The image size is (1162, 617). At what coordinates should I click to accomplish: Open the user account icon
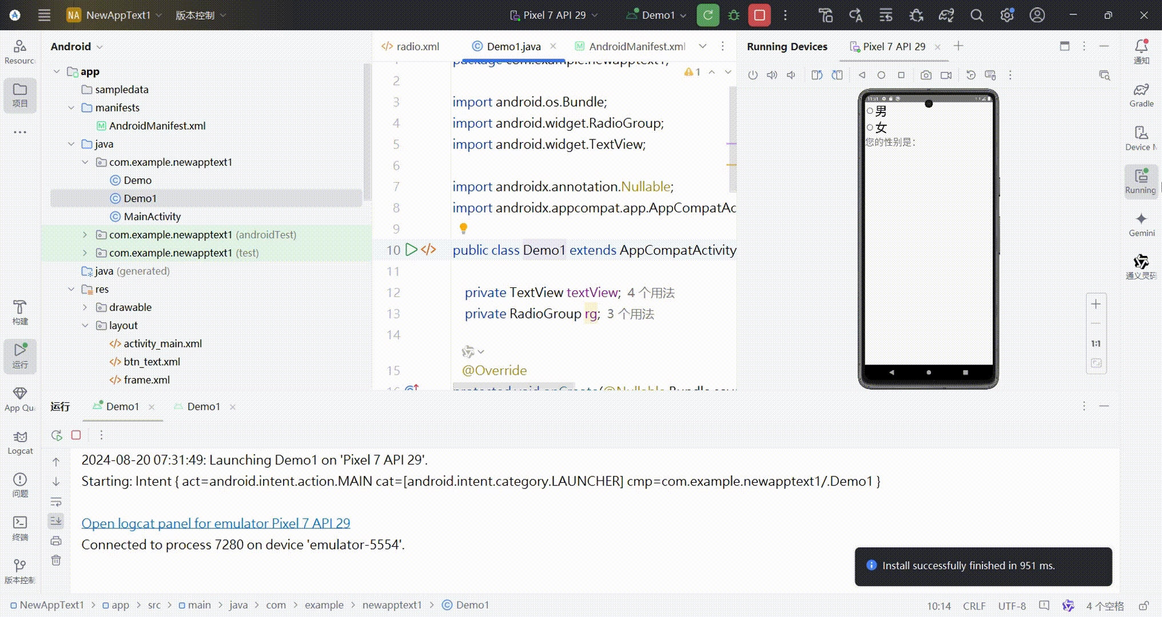(x=1037, y=15)
